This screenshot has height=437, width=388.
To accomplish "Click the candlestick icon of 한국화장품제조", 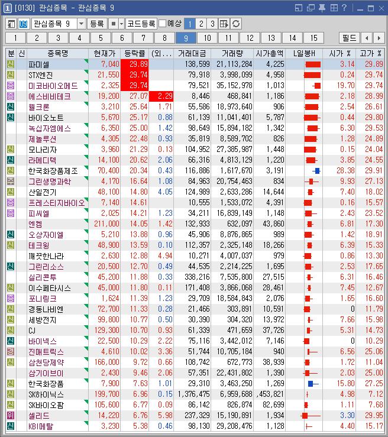I will tap(316, 171).
